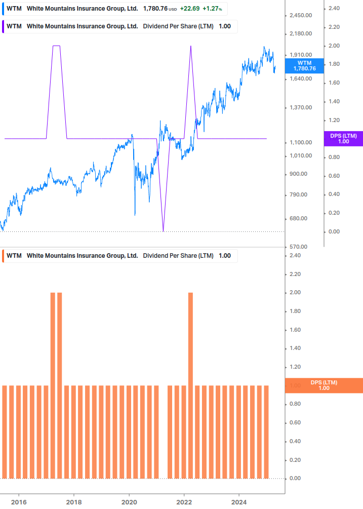
Task: Click the +22.69 price change value
Action: (190, 9)
